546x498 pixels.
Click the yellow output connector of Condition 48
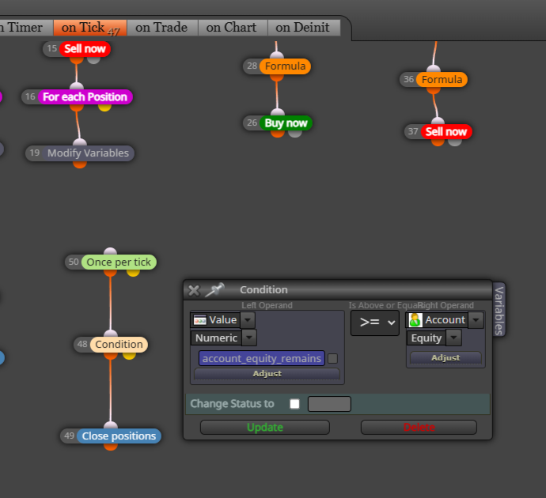(x=129, y=356)
